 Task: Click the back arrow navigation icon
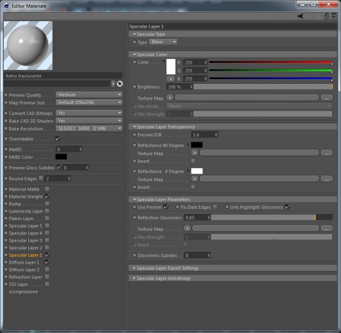[x=301, y=16]
